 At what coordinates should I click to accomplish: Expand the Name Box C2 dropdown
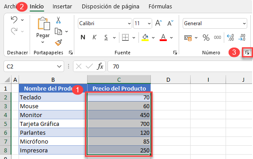click(x=59, y=66)
